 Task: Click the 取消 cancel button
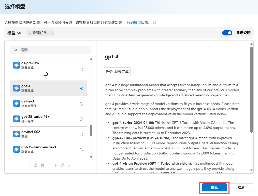(241, 187)
